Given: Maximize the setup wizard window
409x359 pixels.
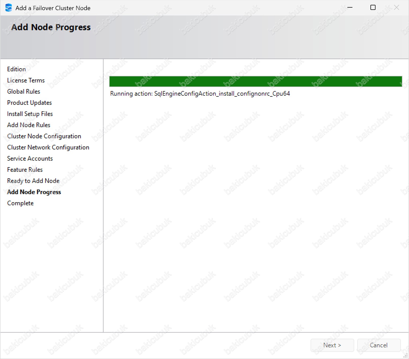Looking at the screenshot, I should [x=373, y=8].
